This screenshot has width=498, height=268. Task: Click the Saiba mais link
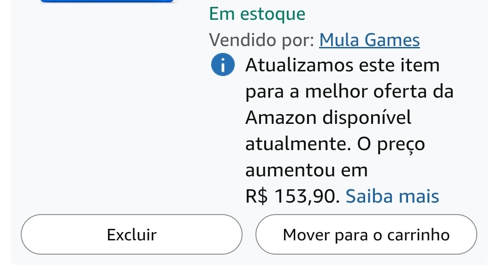click(x=392, y=197)
